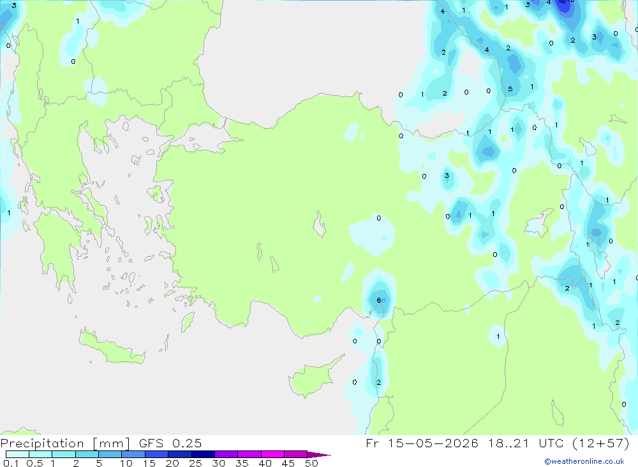The height and width of the screenshot is (467, 638).
Task: Click the 0.1–0.5 mm lightest cyan legend swatch
Action: pyautogui.click(x=17, y=454)
